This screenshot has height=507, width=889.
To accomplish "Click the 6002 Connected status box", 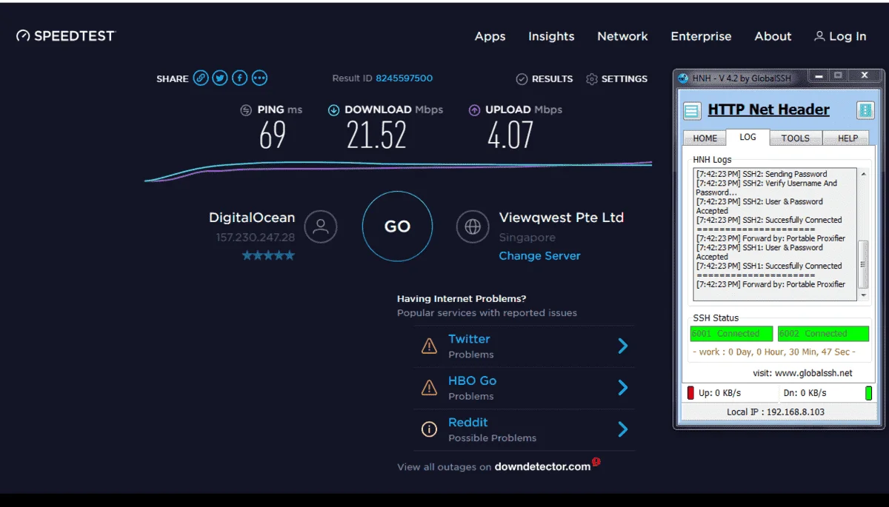I will pyautogui.click(x=823, y=334).
